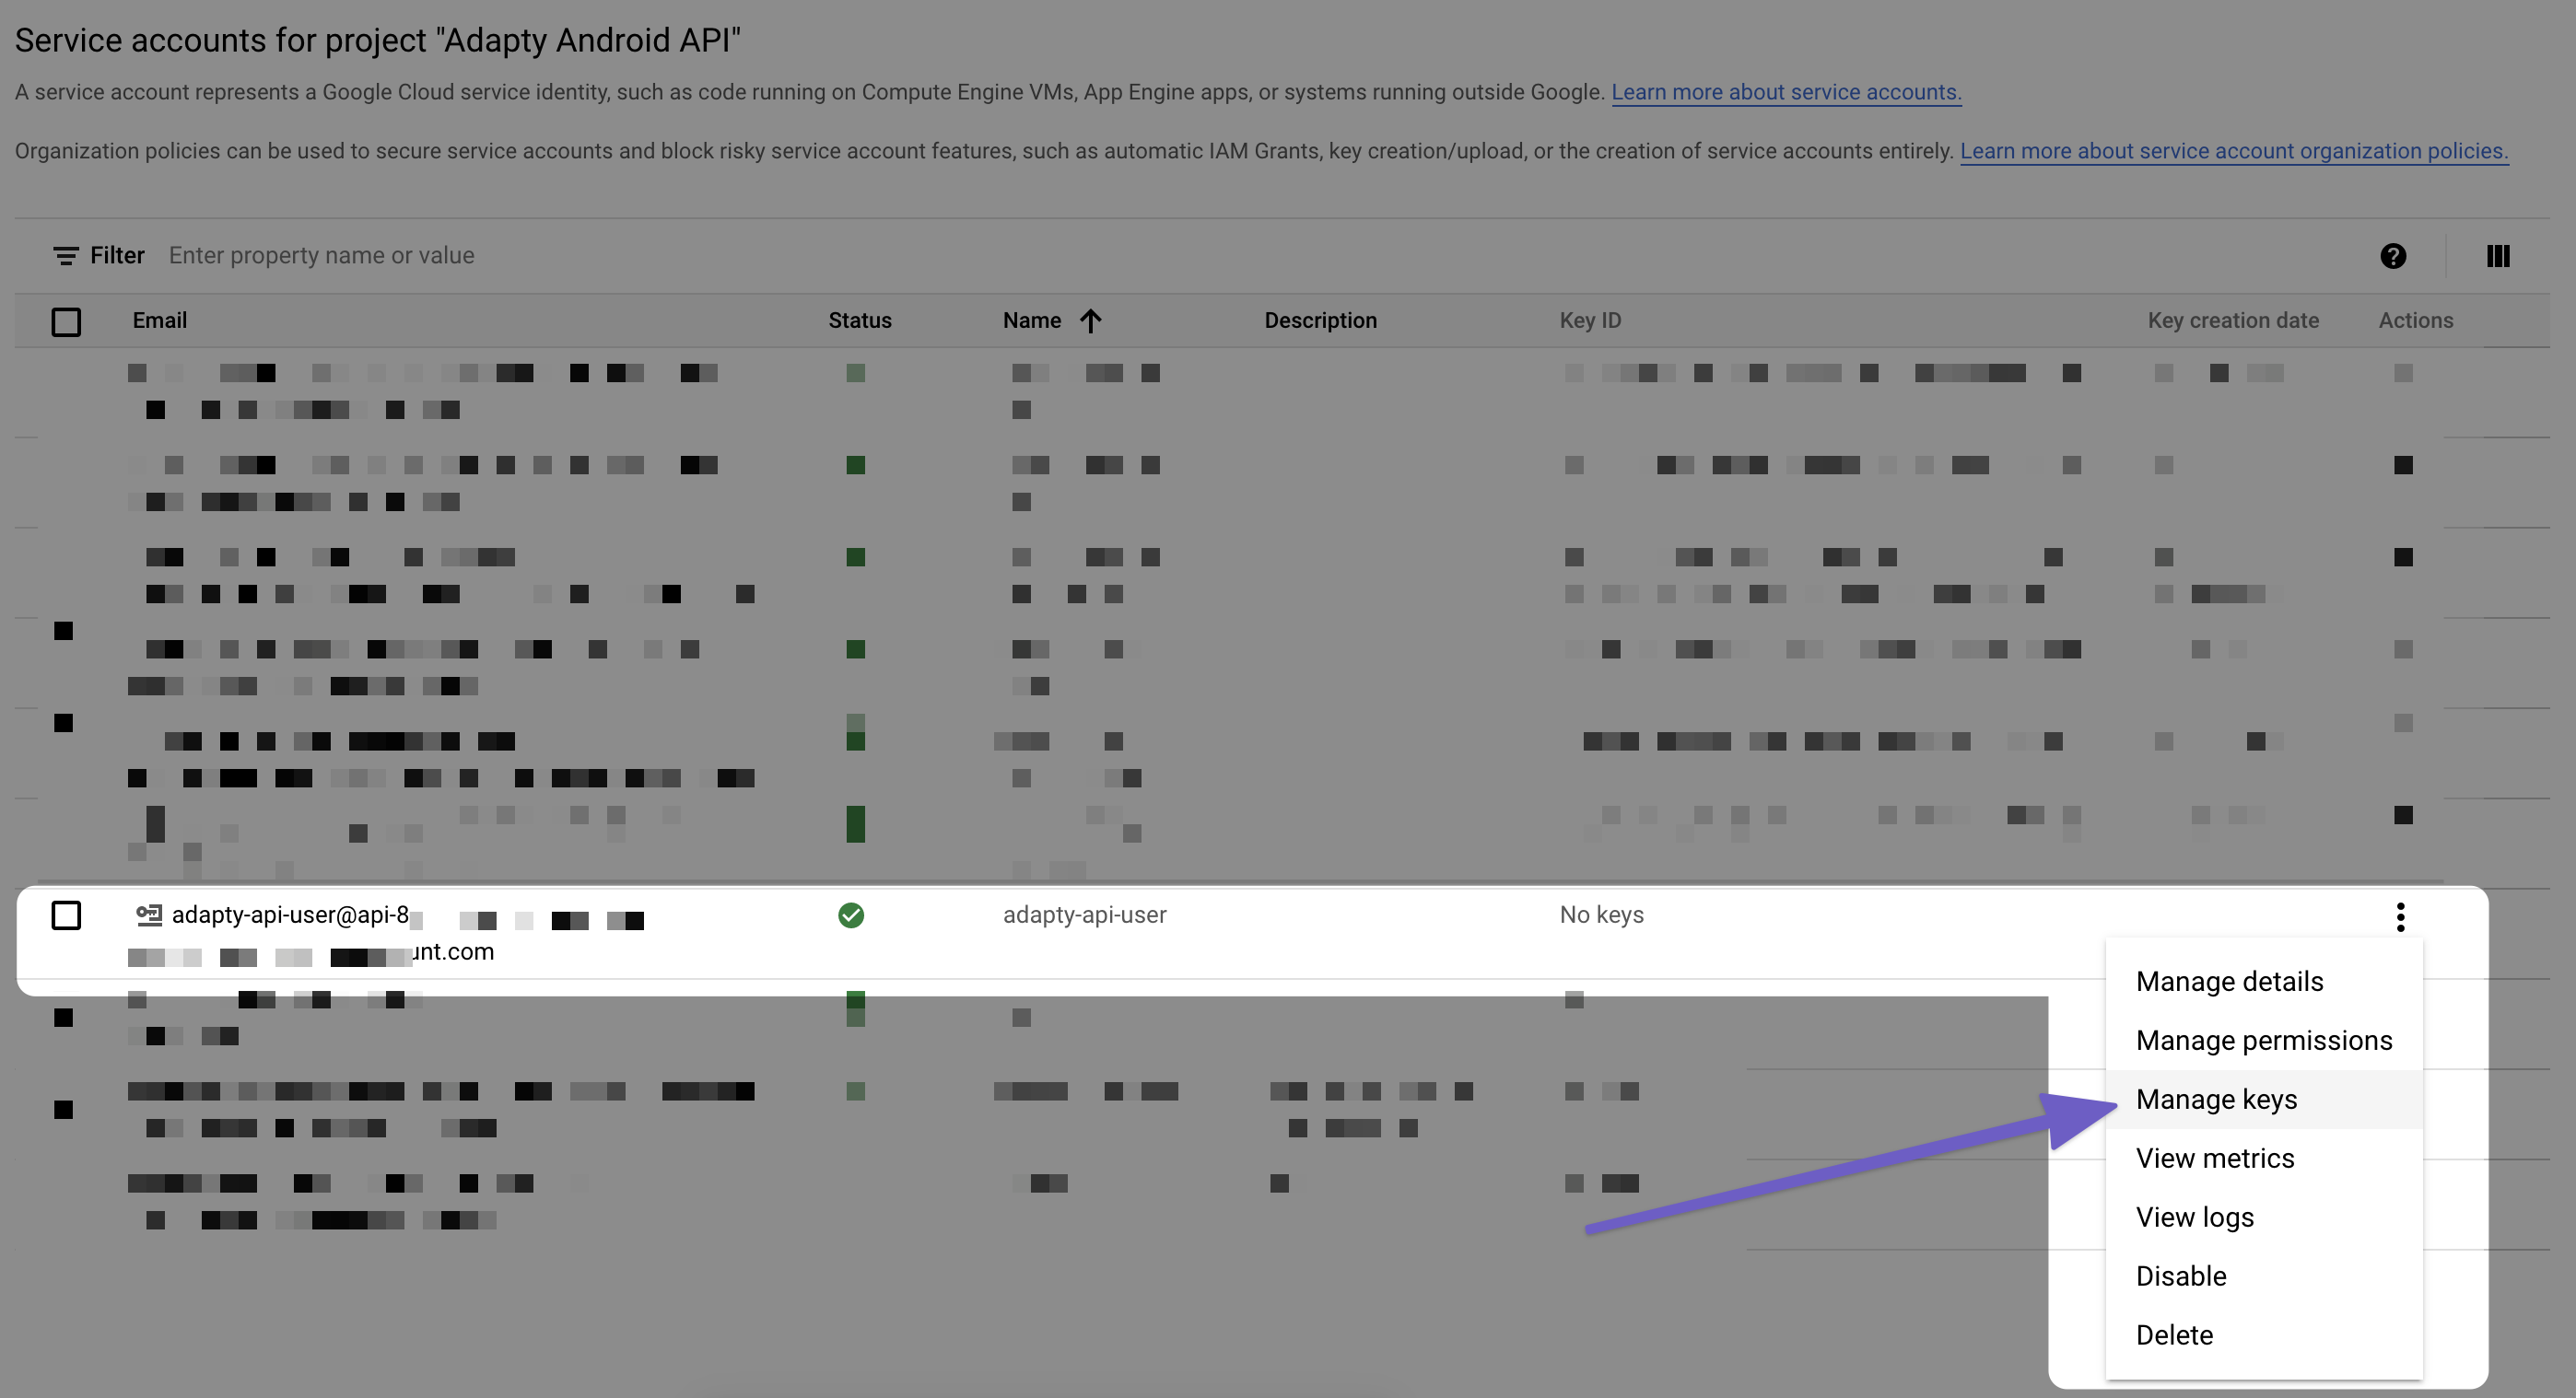Check the adapty-api-user row checkbox
This screenshot has width=2576, height=1398.
click(x=66, y=915)
